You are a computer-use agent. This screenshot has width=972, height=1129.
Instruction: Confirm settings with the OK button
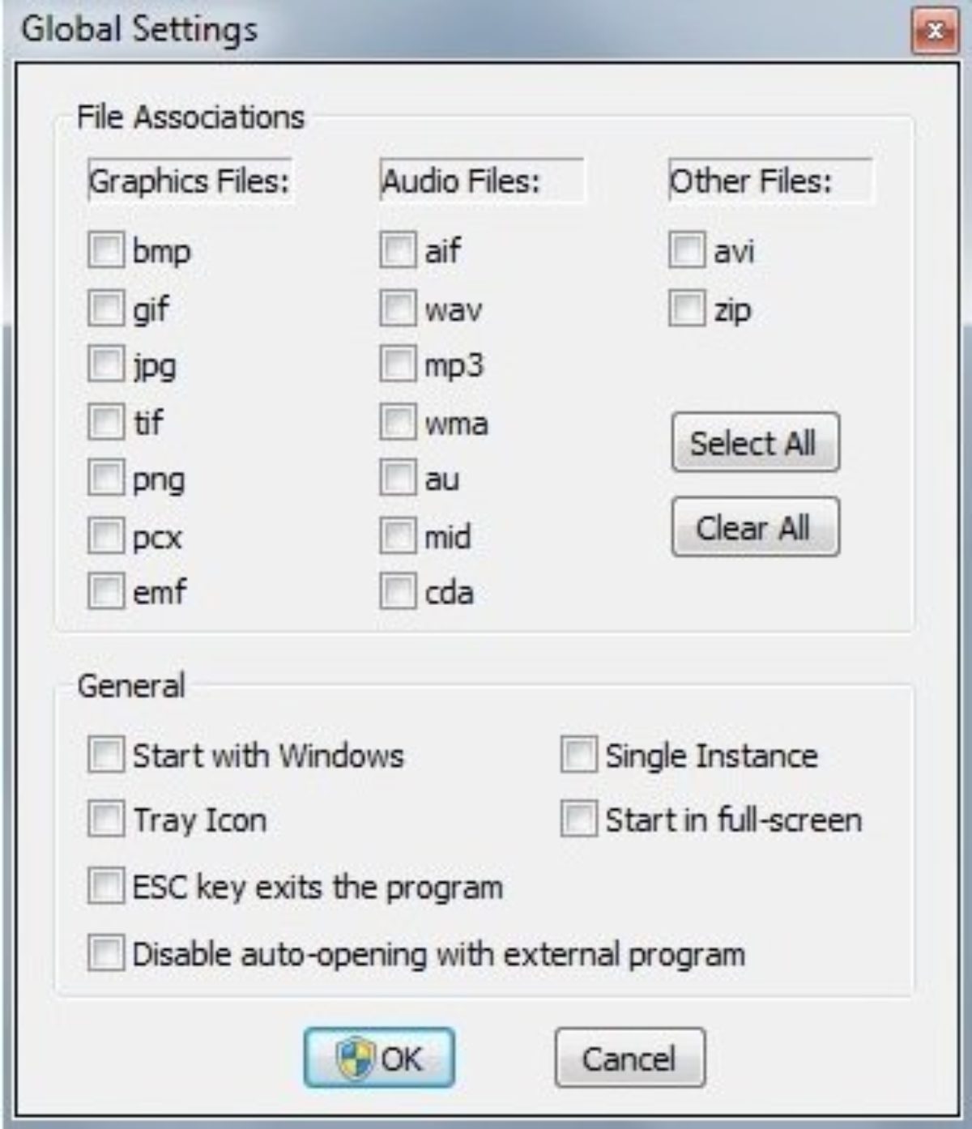[379, 1058]
